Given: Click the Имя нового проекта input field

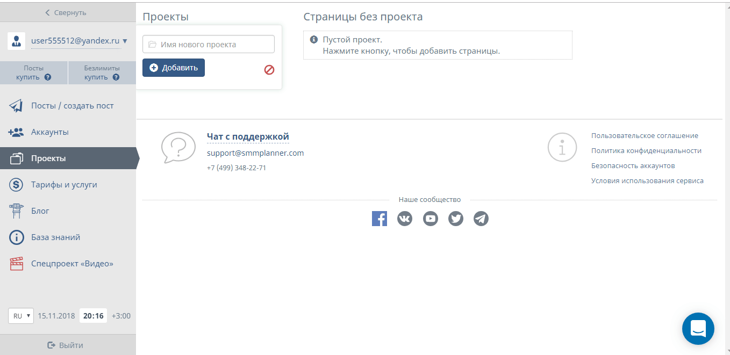Looking at the screenshot, I should pyautogui.click(x=209, y=45).
